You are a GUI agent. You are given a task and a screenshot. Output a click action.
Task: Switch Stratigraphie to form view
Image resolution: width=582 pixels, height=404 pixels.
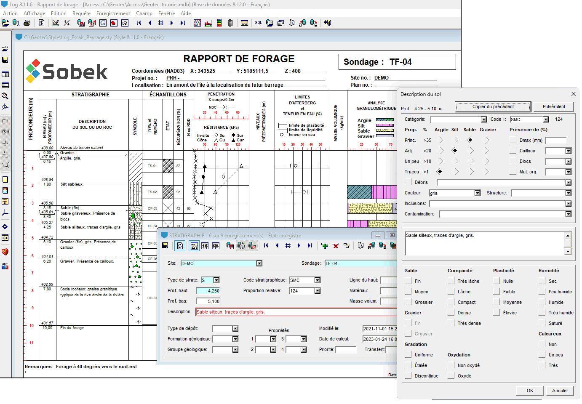click(194, 245)
